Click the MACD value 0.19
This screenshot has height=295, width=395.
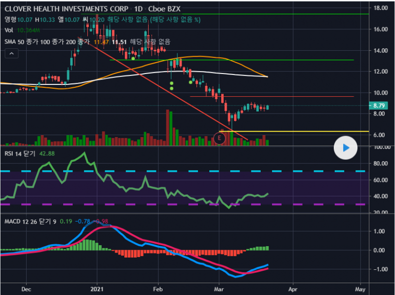point(66,221)
